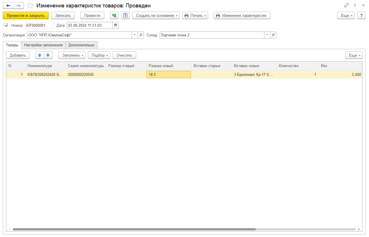Open Склад value with the open-form icon

click(x=273, y=35)
